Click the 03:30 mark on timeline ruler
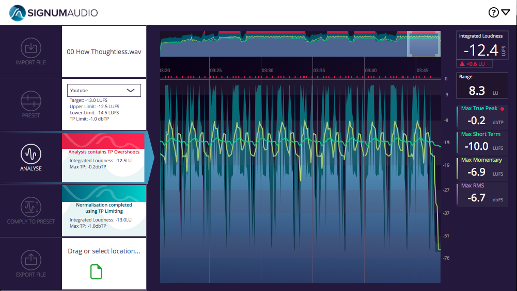The width and height of the screenshot is (517, 291). pyautogui.click(x=268, y=70)
